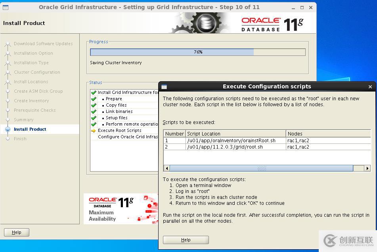Click the Saving Cluster Inventory status text
The height and width of the screenshot is (252, 377).
[116, 63]
